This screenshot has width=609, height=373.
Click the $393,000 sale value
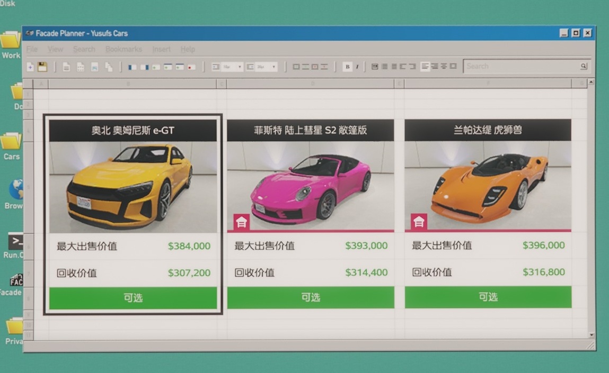coord(366,245)
